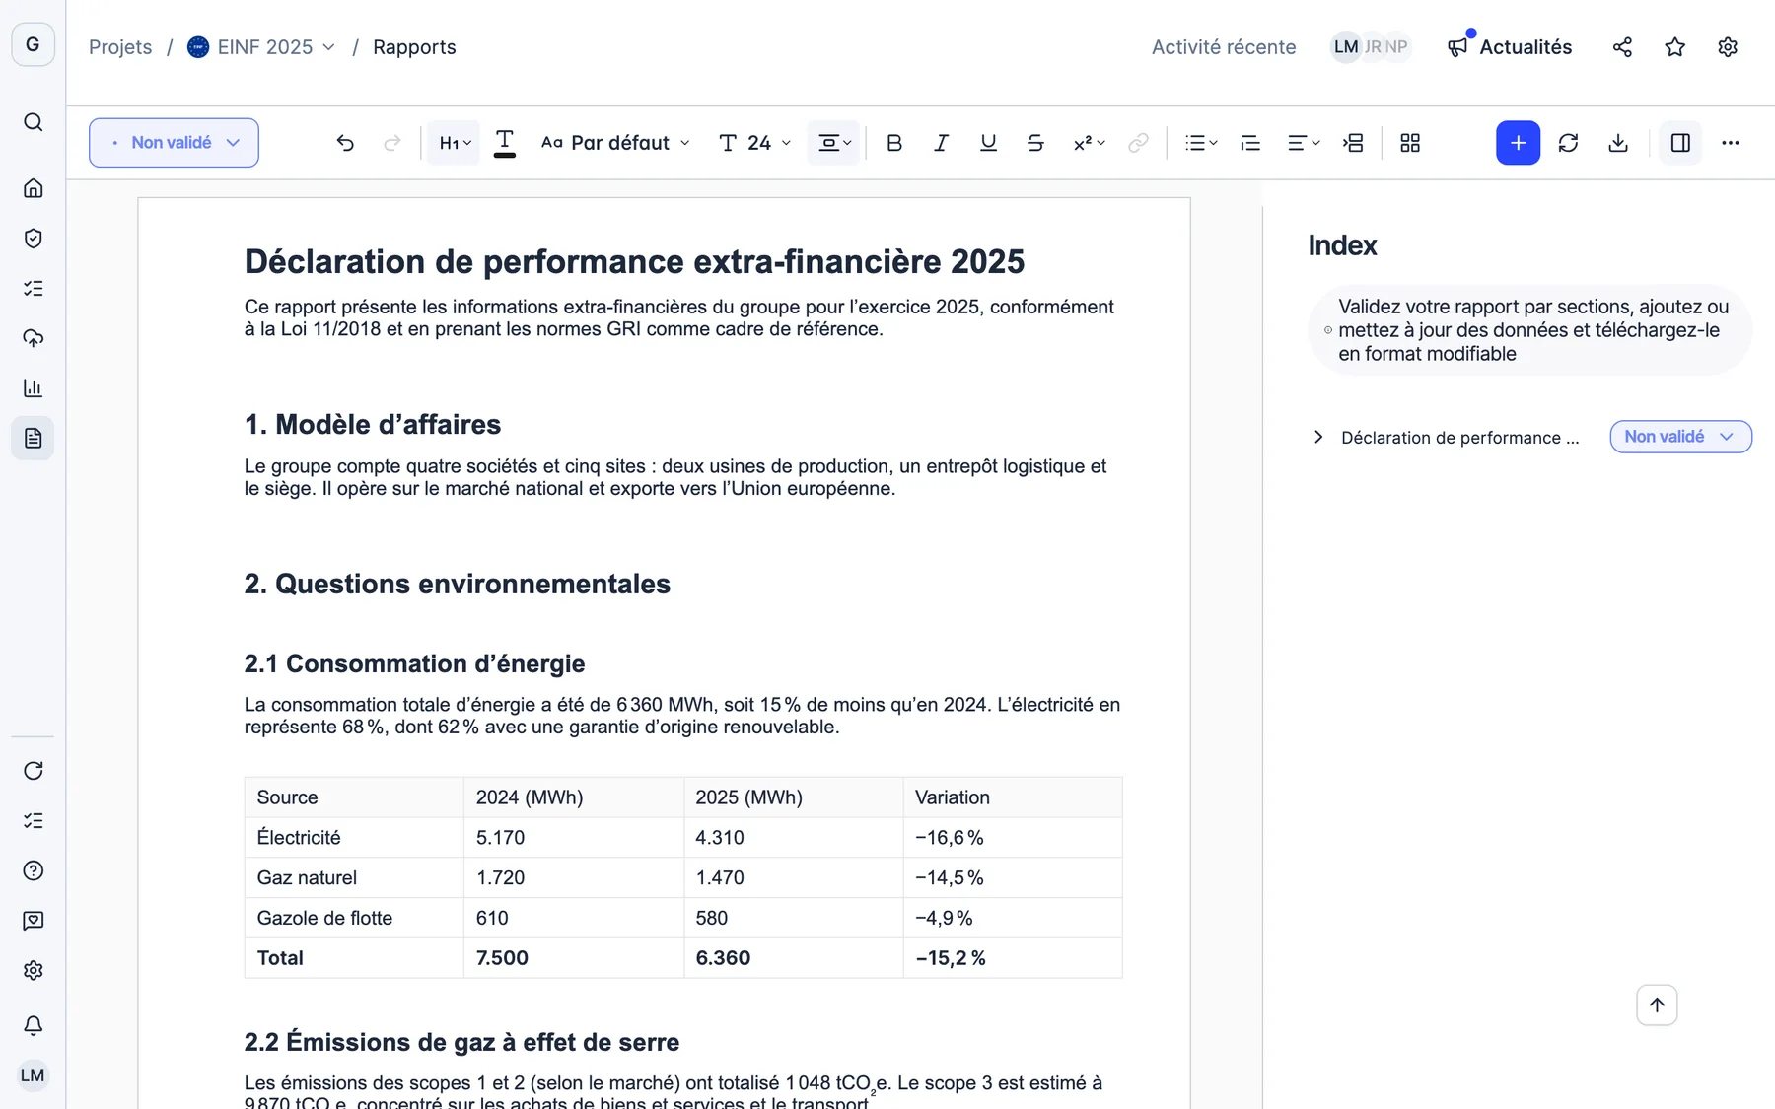
Task: Toggle bold formatting
Action: 894,143
